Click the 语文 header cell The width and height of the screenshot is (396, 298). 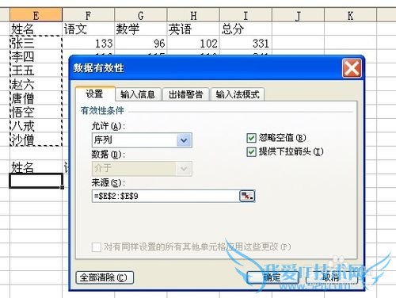point(88,29)
